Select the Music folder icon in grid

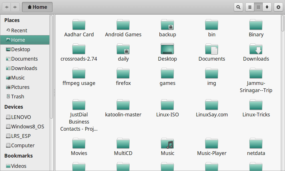(167, 147)
